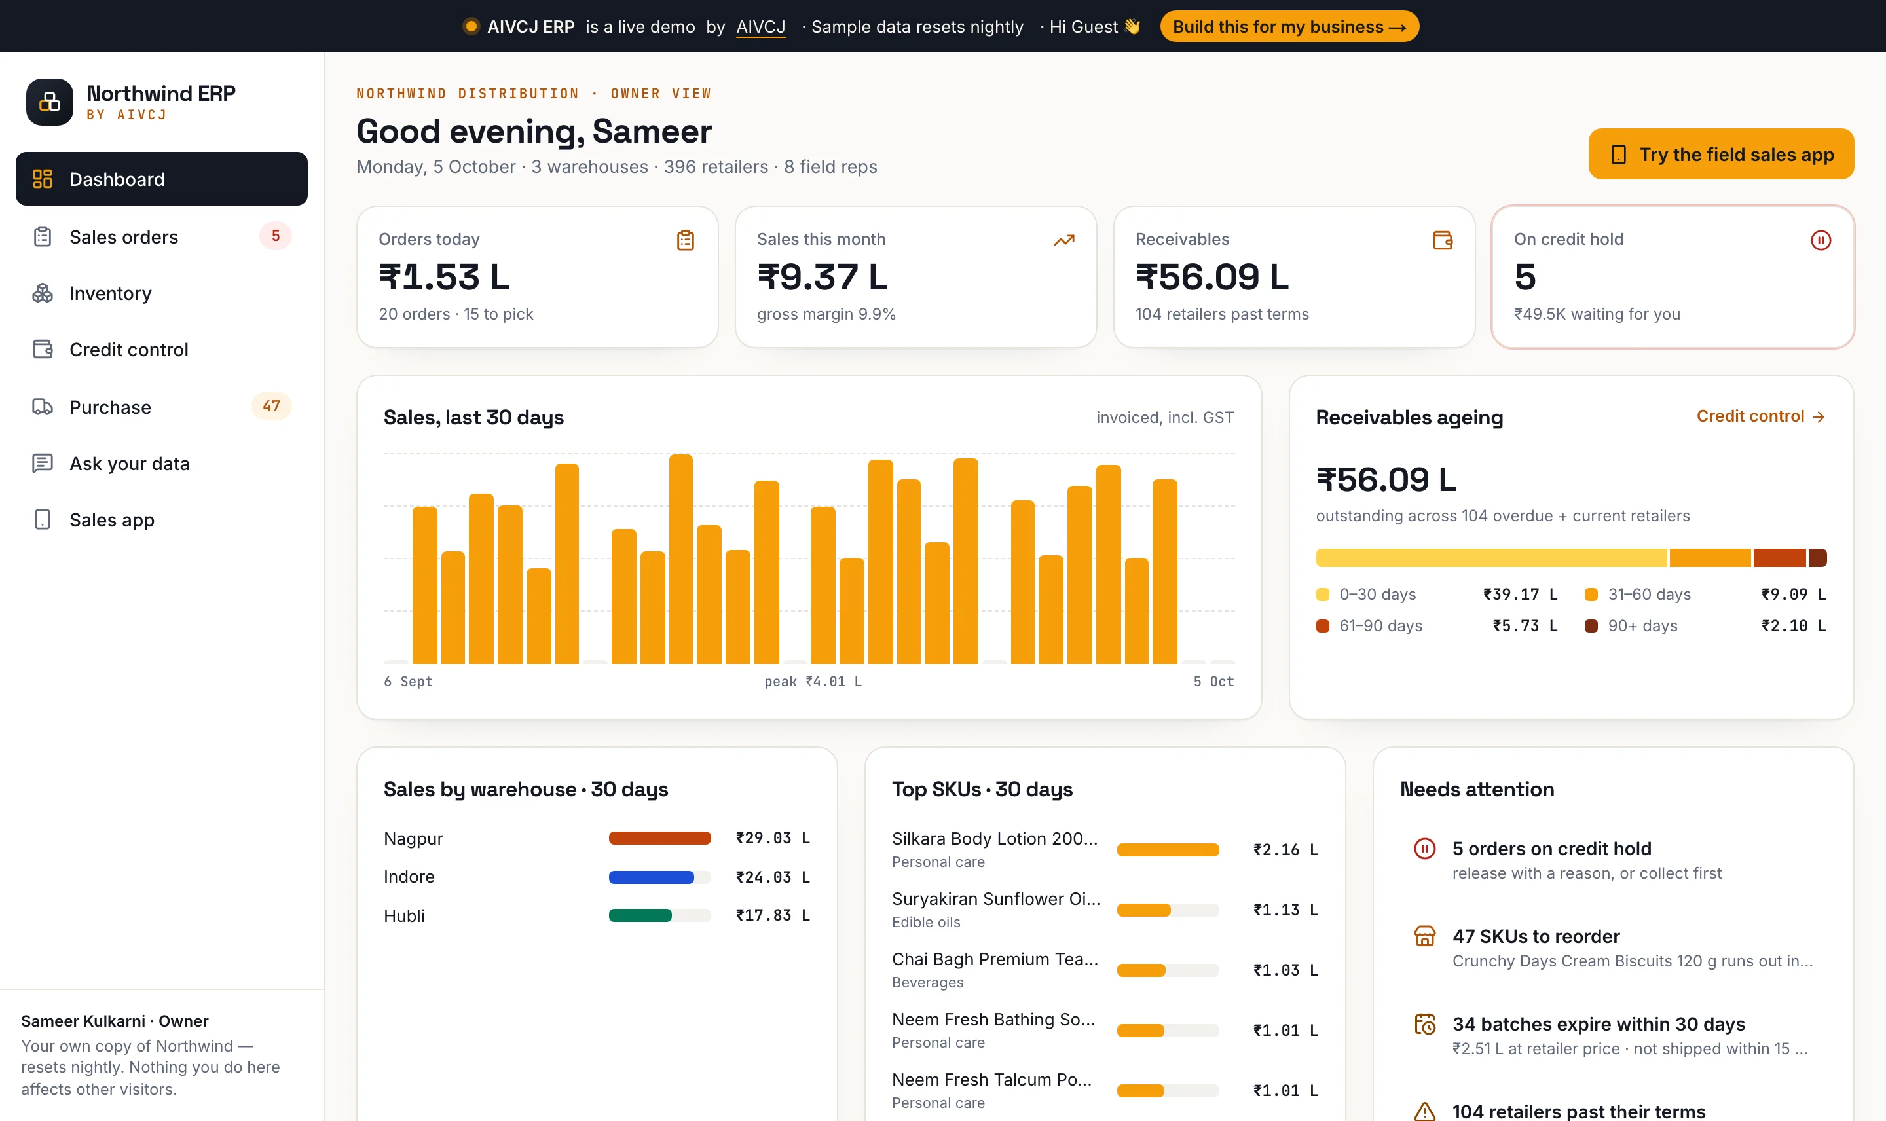The height and width of the screenshot is (1121, 1886).
Task: Select Chai Bagh Premium Tea SKU row
Action: coord(1104,970)
